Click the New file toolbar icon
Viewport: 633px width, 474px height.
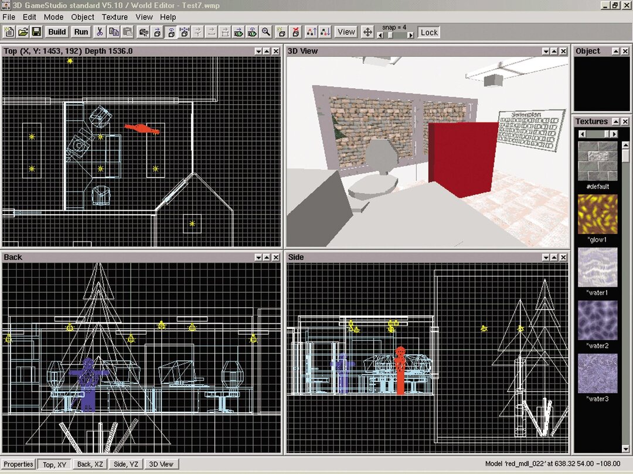coord(9,32)
